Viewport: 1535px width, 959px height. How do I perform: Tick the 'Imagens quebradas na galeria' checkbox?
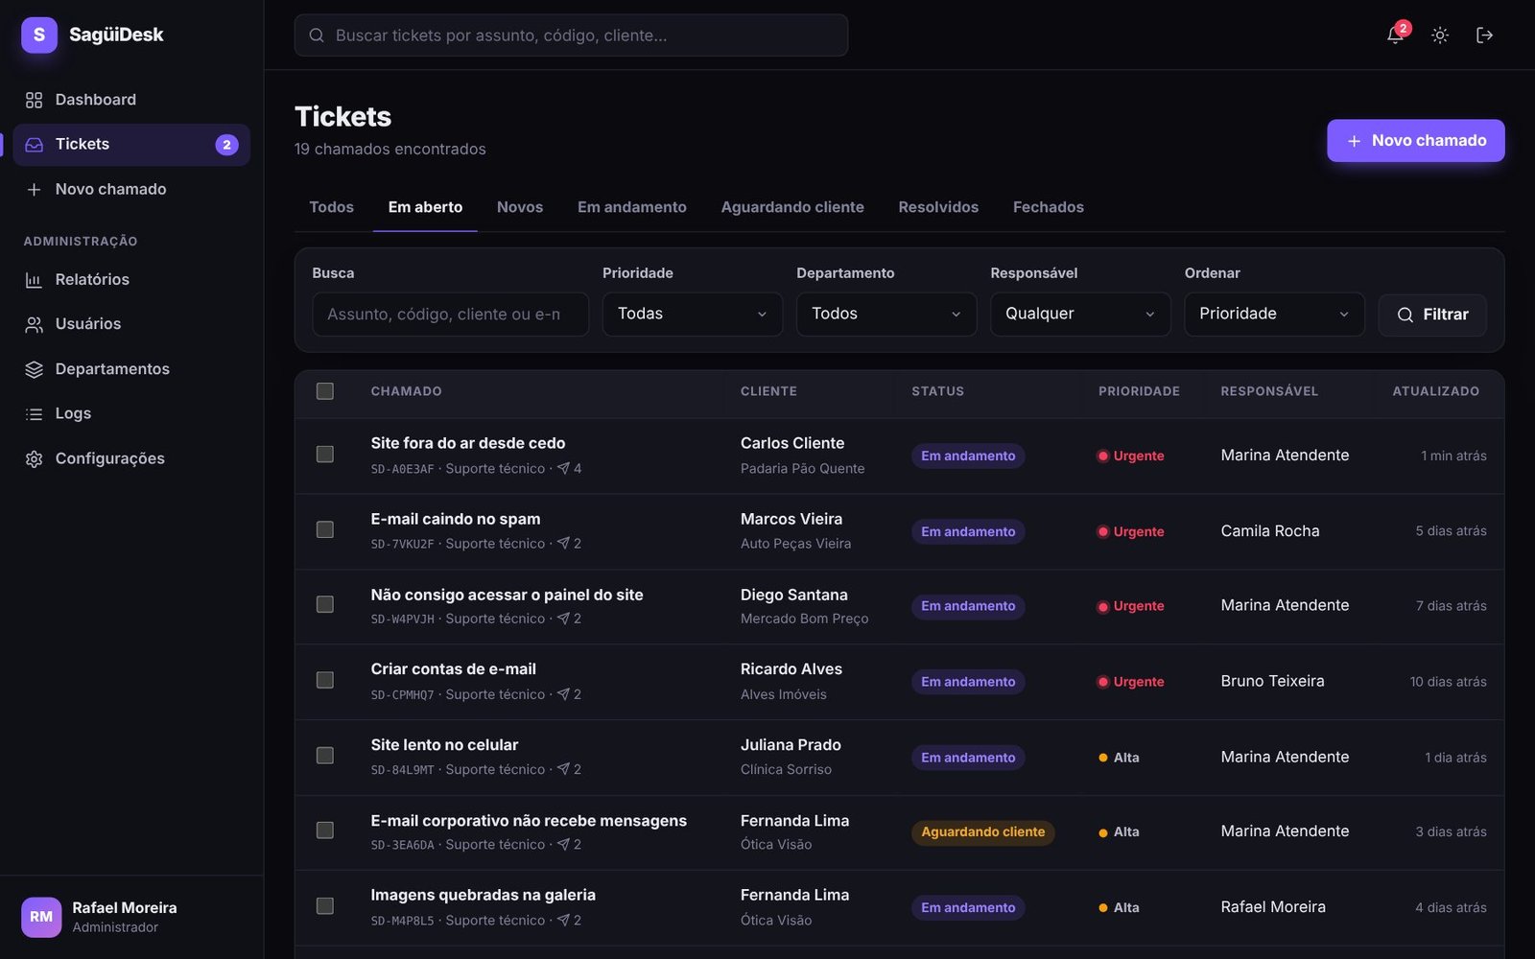pyautogui.click(x=325, y=906)
